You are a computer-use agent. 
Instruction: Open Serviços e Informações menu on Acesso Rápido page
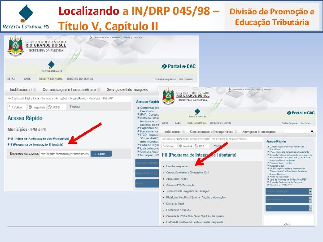tap(127, 90)
